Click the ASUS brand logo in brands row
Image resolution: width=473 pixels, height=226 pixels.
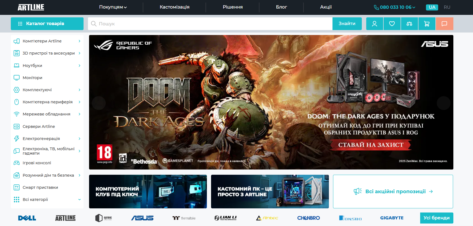point(142,218)
